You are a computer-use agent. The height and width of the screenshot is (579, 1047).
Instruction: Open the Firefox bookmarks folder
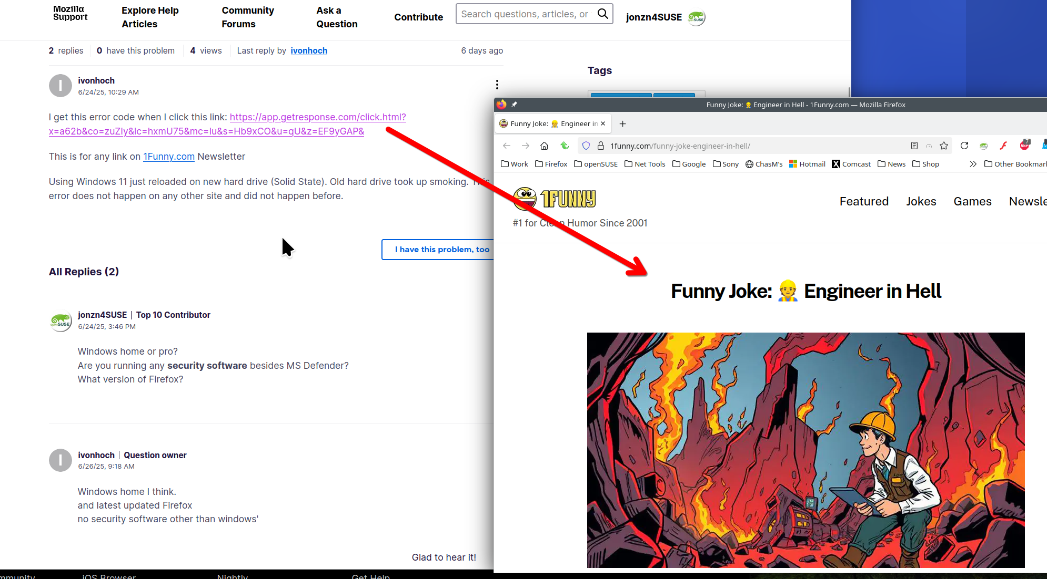click(551, 164)
